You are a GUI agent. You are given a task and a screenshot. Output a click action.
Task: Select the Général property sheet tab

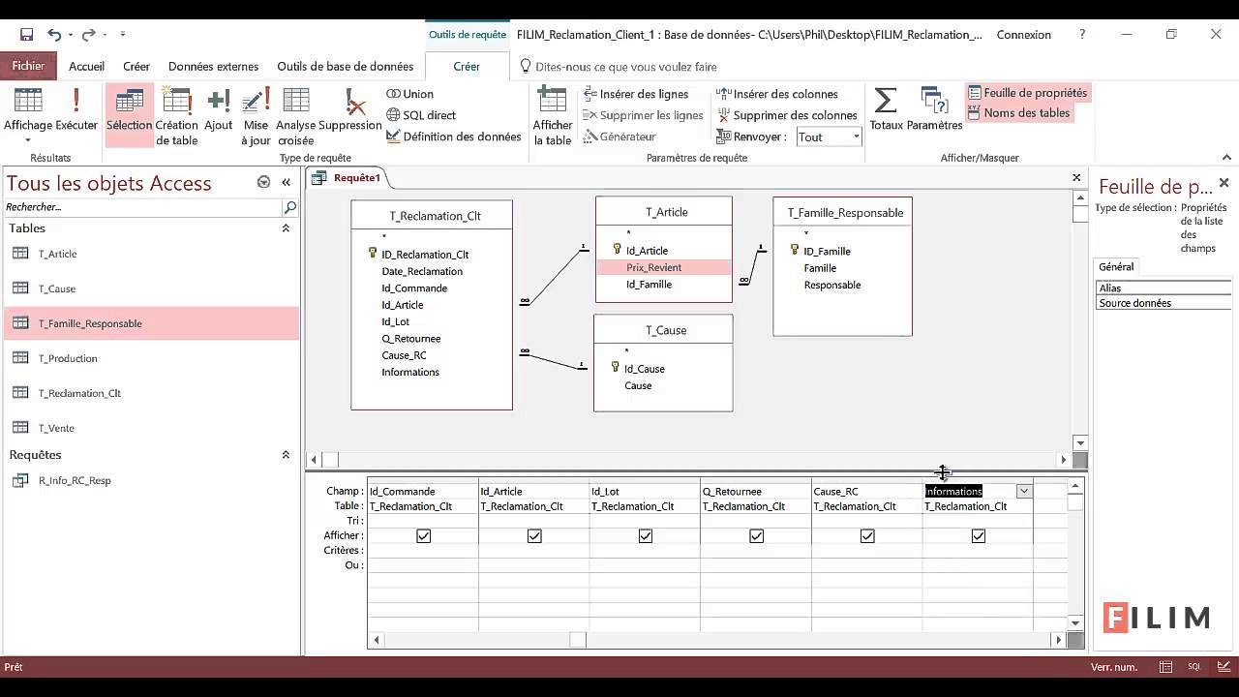pos(1116,267)
